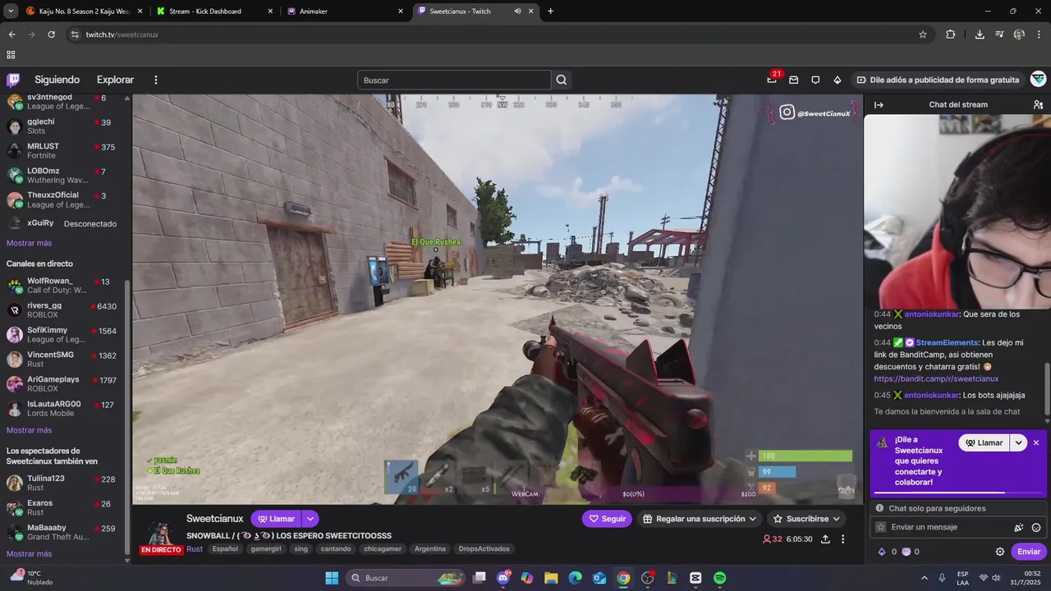Reload the Twitch page
This screenshot has height=591, width=1051.
tap(51, 34)
